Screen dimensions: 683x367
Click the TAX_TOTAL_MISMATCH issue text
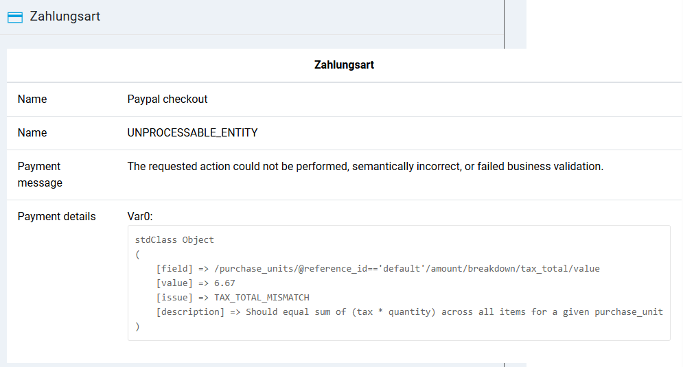click(x=262, y=297)
